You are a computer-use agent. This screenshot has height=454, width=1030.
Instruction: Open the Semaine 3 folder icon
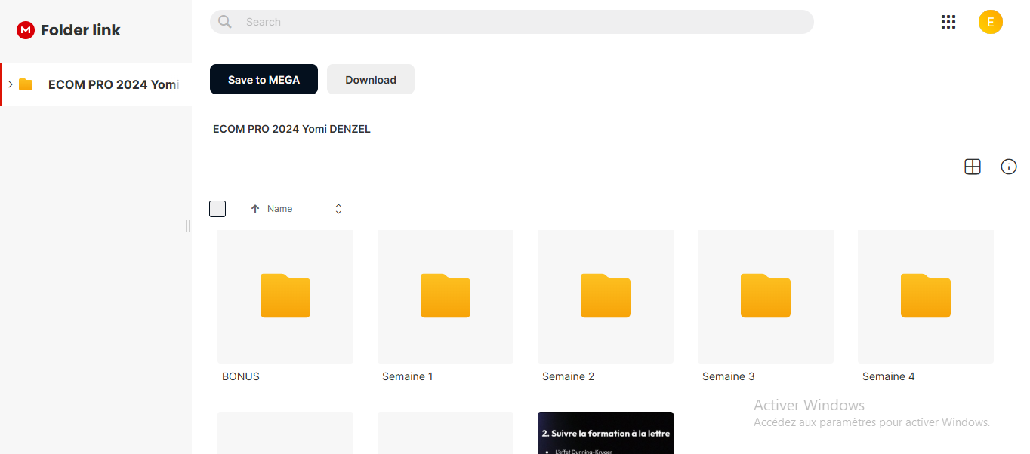(x=766, y=296)
